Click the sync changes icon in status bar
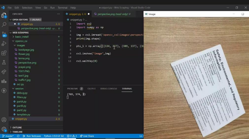The width and height of the screenshot is (249, 139). pos(18,136)
